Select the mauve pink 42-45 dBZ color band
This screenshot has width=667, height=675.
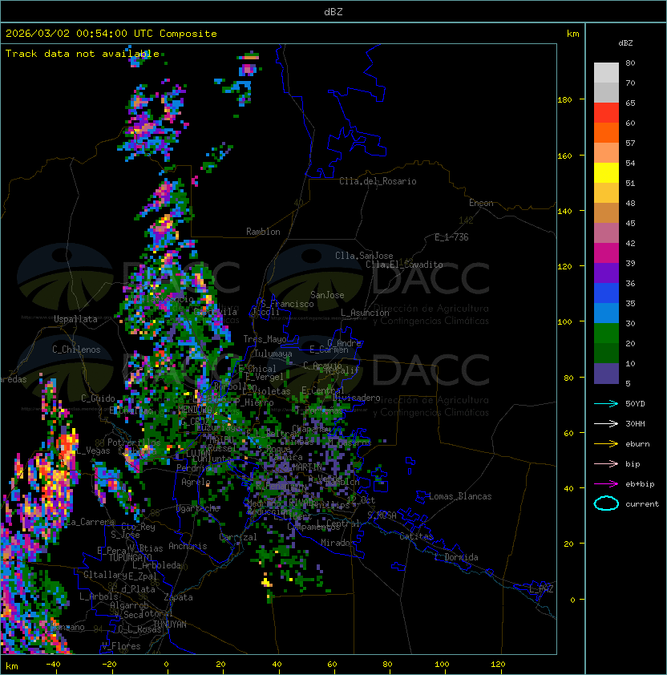606,233
